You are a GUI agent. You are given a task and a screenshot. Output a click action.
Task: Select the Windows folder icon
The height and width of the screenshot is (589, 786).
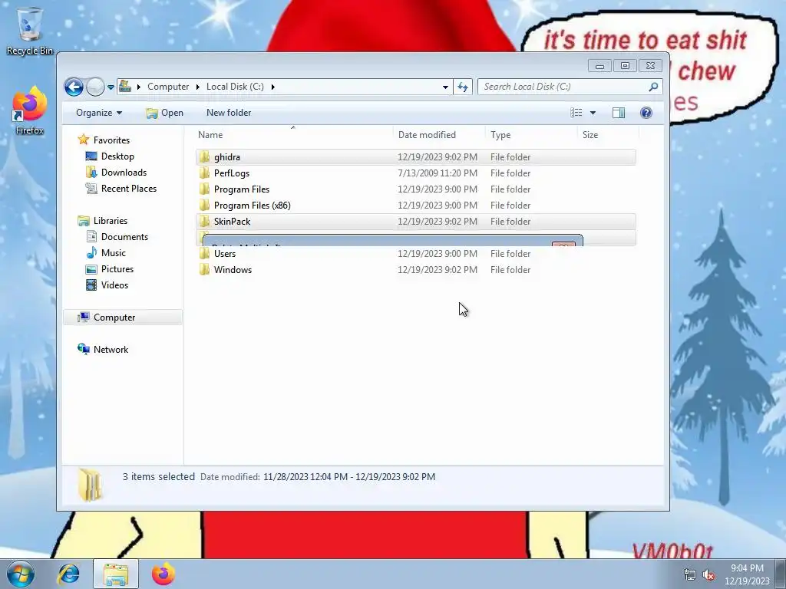coord(204,270)
